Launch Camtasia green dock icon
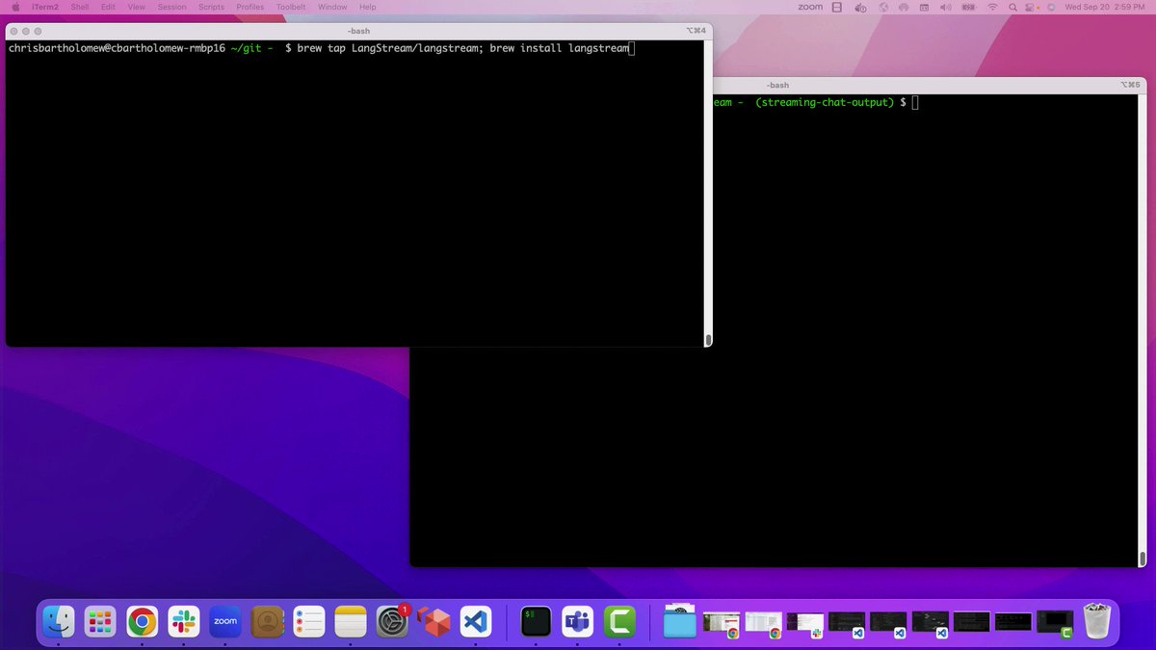 coord(619,621)
